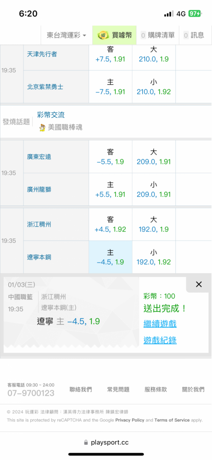Open the 廣州龍獅 team page
212x460 pixels.
[39, 190]
